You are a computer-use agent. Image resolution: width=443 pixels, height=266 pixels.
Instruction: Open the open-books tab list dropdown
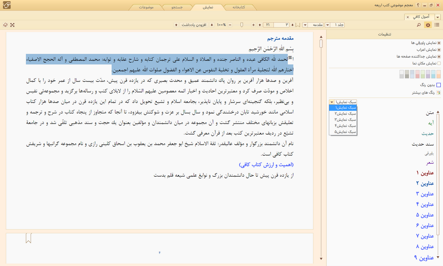[438, 17]
